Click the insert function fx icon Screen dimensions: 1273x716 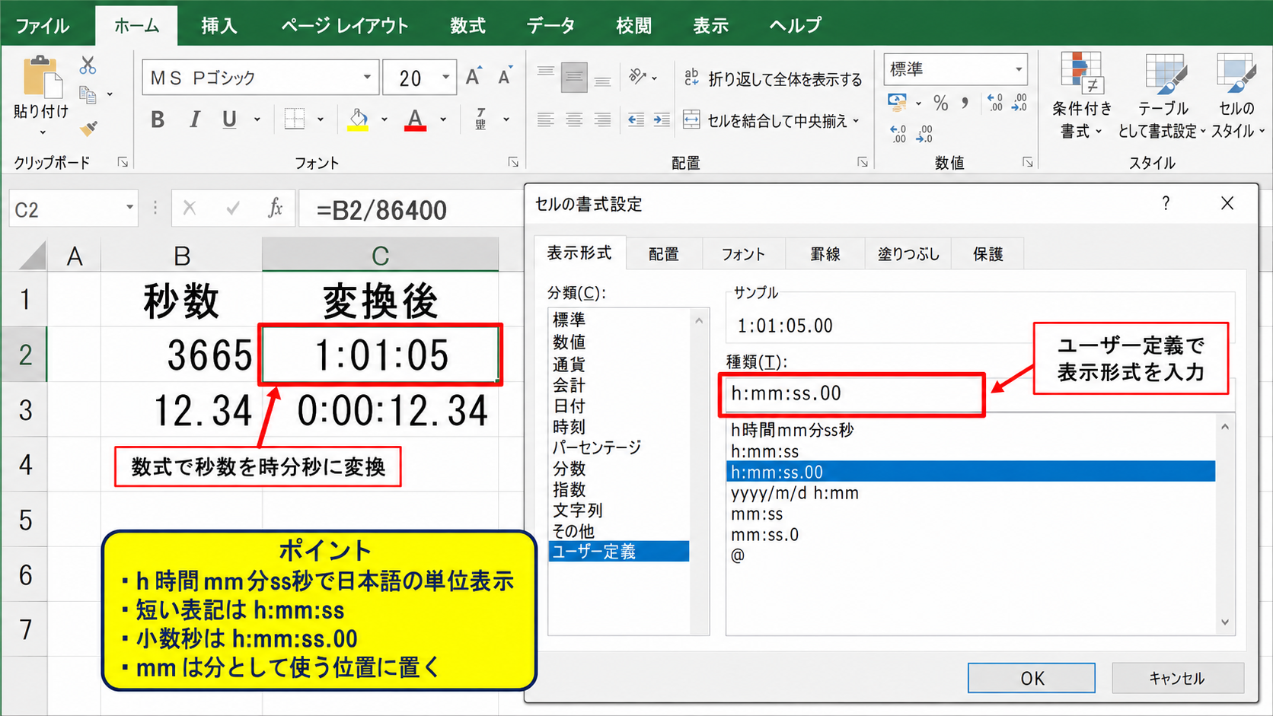[276, 208]
